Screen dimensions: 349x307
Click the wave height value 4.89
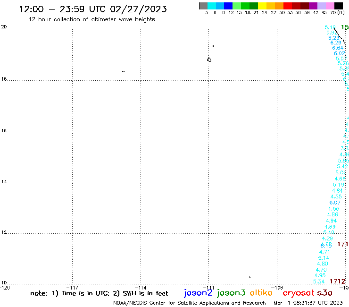pos(330,227)
